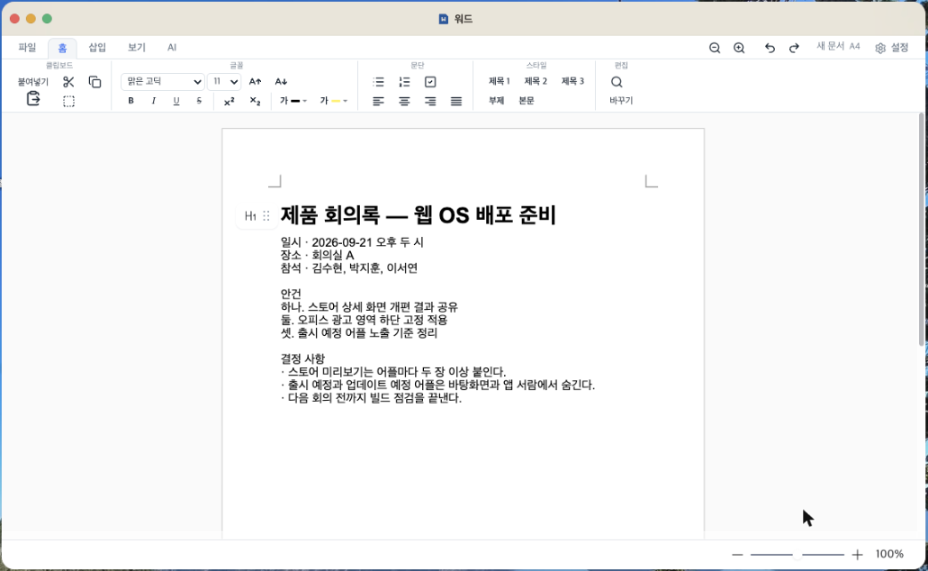Decrease font size with A↓ icon
928x571 pixels.
[281, 81]
